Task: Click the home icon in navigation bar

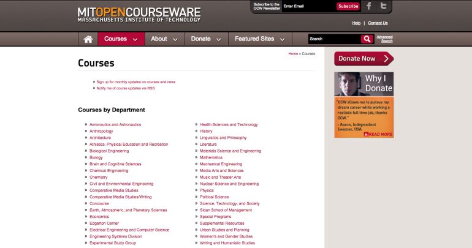Action: 88,39
